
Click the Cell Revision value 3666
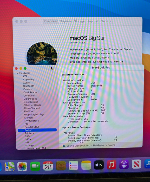(x=94, y=100)
